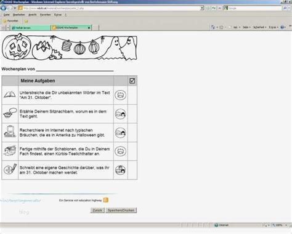292x234 pixels.
Task: Click the open book icon in first task row
Action: pos(10,94)
